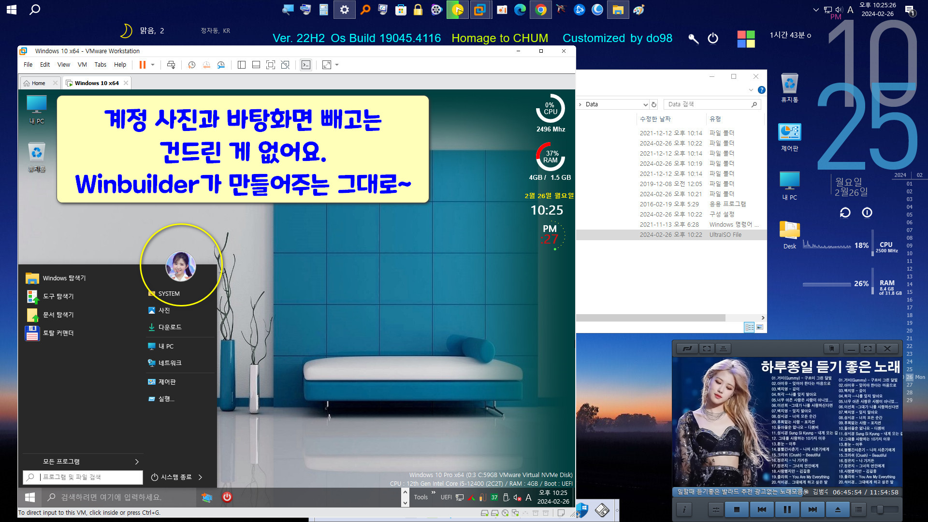Go to previous track in music player
928x522 pixels.
(762, 509)
